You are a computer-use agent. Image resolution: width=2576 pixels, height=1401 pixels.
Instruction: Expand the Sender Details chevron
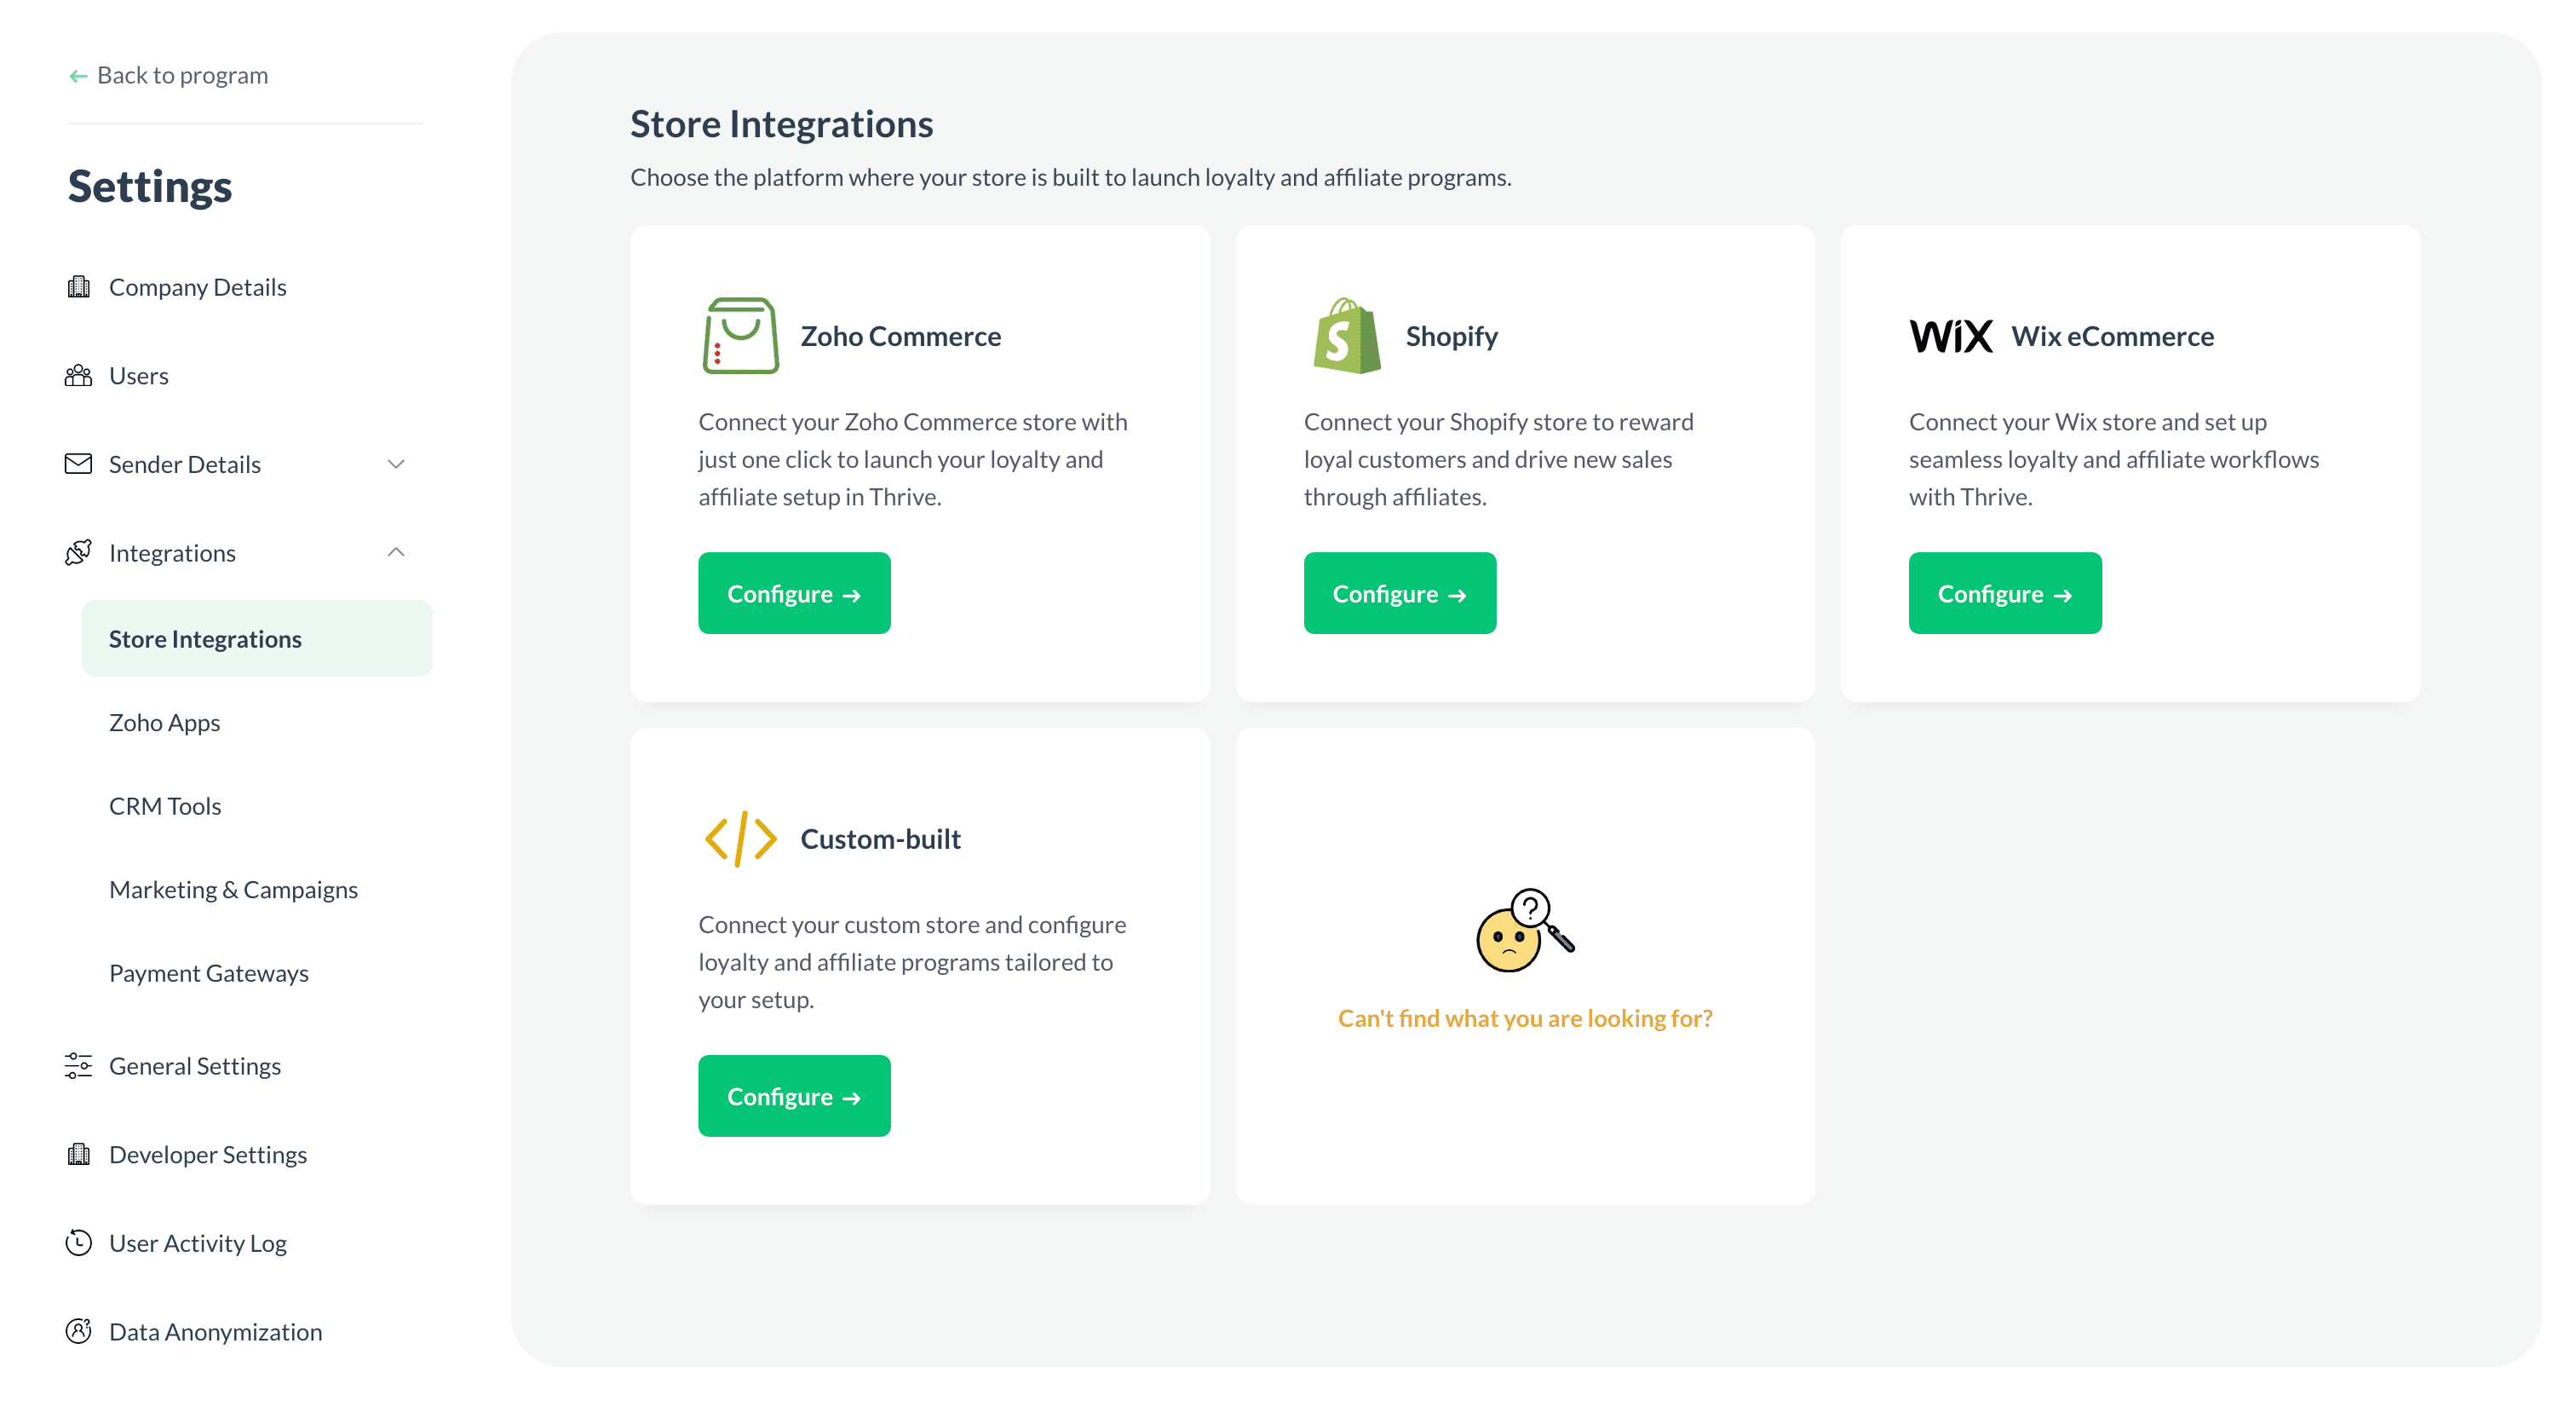pos(396,464)
